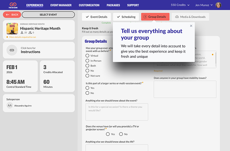Click the Hispanic Heritage Month event thumbnail
The image size is (230, 151).
point(12,29)
